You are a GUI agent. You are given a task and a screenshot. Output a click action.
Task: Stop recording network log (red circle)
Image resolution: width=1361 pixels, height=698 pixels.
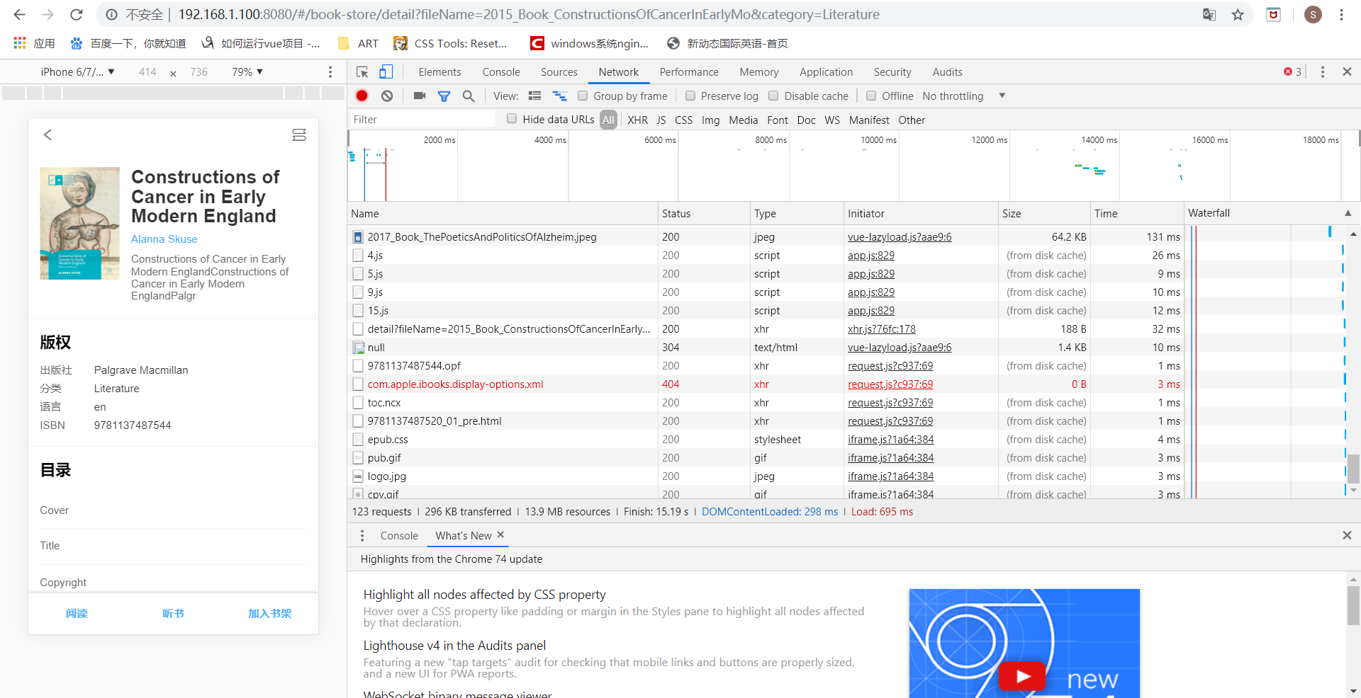pos(362,96)
